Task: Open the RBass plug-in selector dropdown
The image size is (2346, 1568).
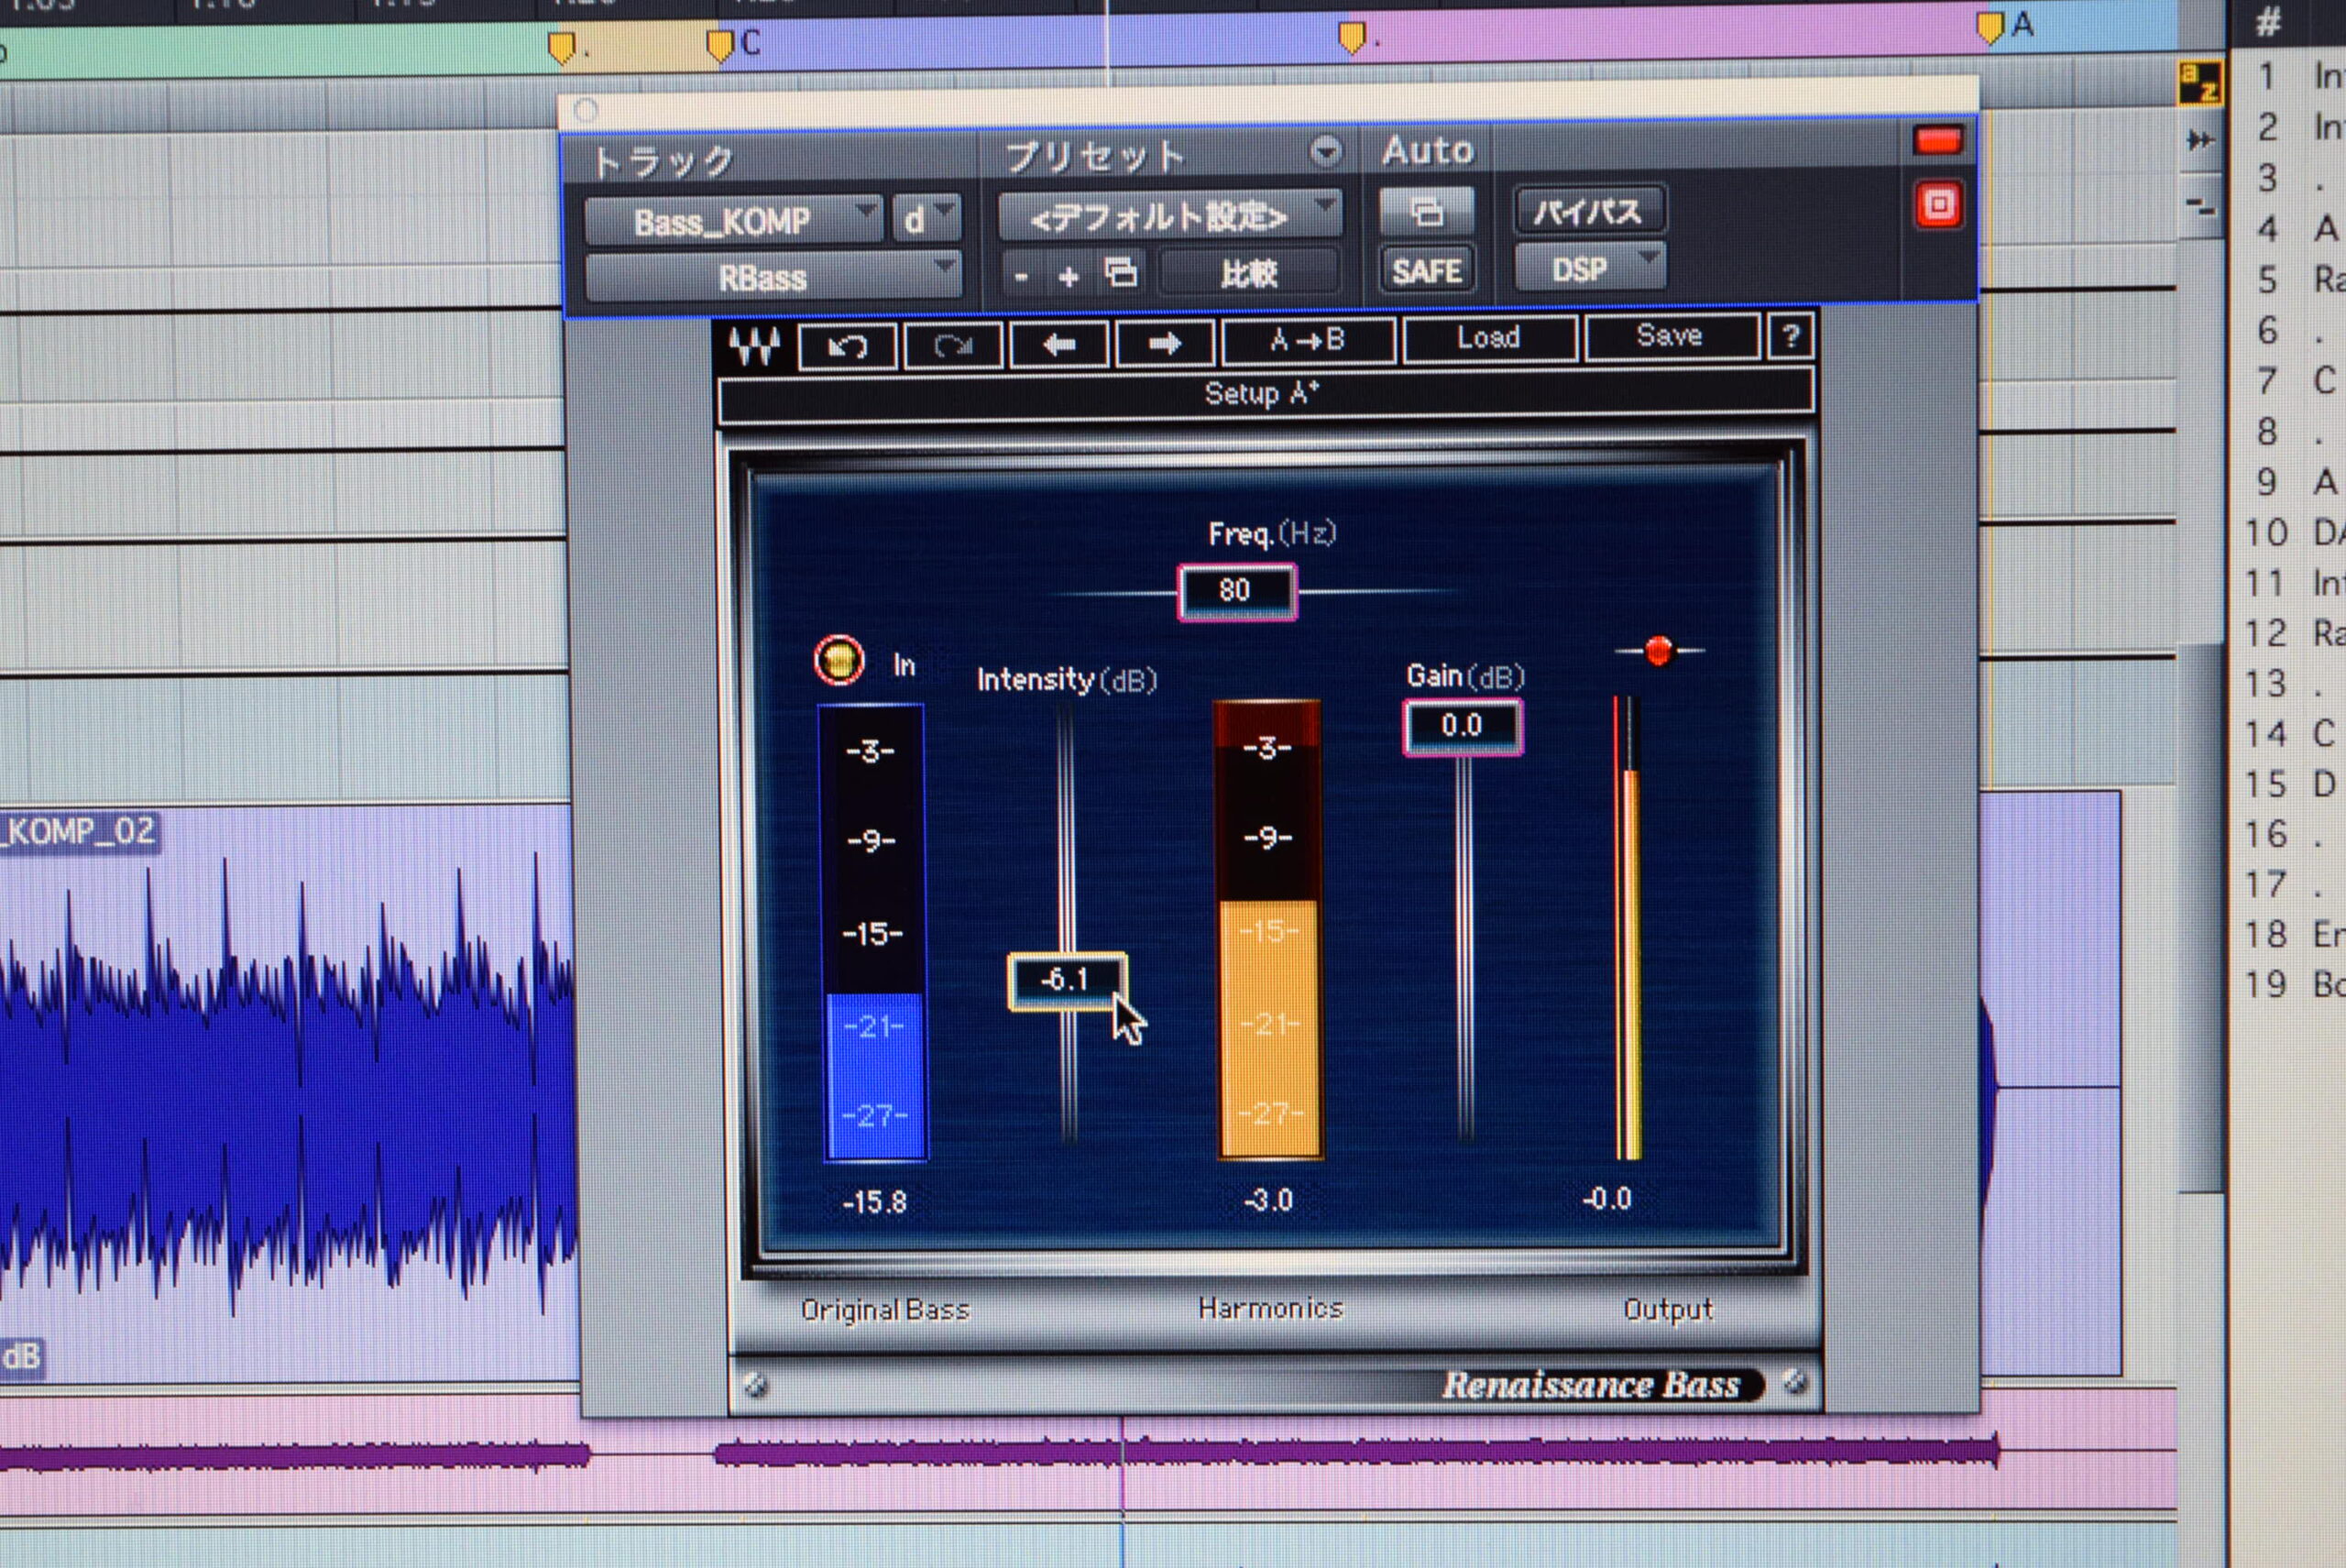Action: coord(773,277)
